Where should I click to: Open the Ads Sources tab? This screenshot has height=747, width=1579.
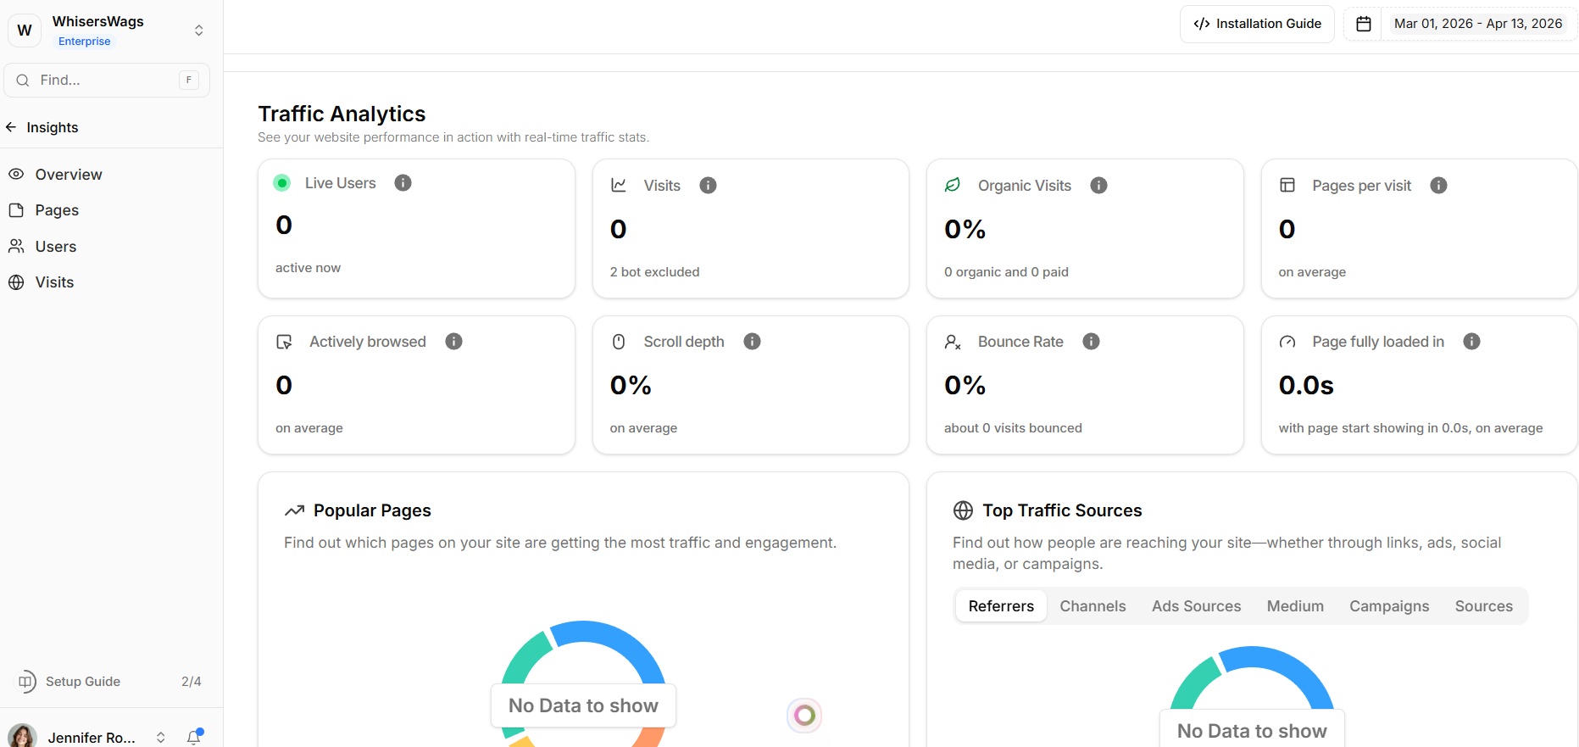(1196, 606)
